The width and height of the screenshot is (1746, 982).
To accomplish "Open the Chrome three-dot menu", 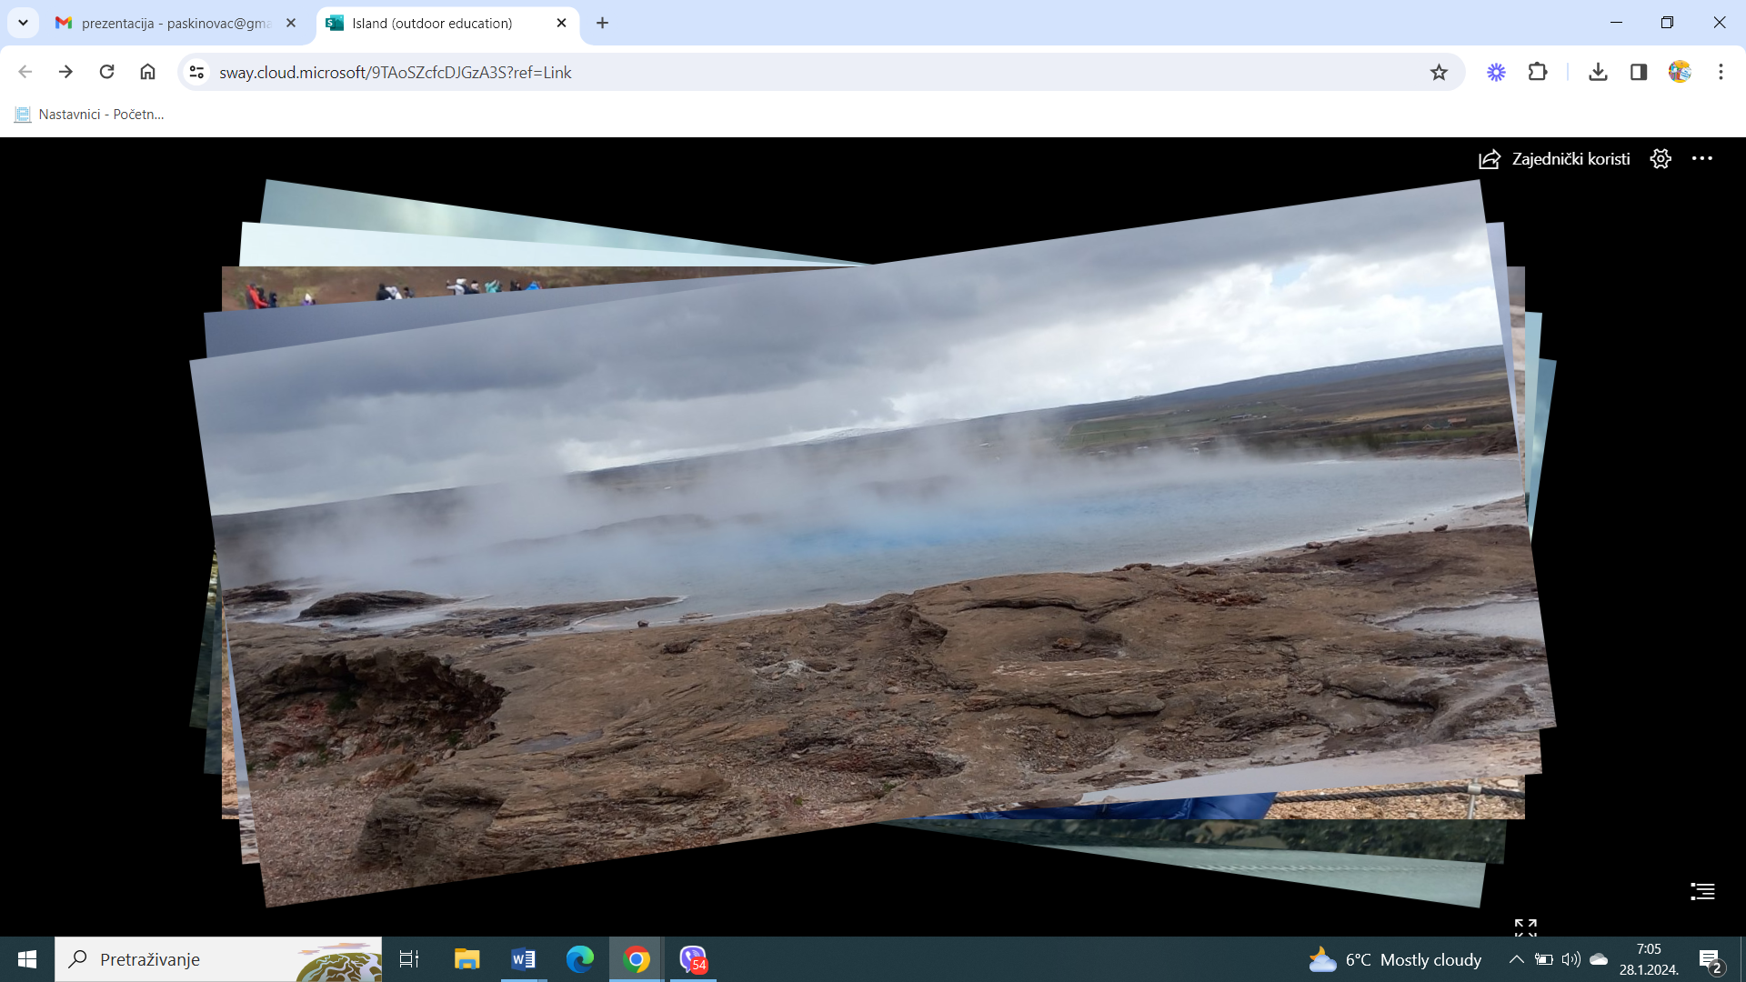I will click(1721, 72).
